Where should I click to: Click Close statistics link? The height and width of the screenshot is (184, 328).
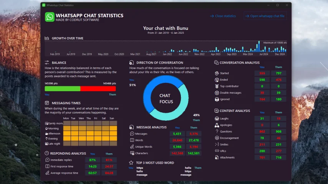point(223,16)
